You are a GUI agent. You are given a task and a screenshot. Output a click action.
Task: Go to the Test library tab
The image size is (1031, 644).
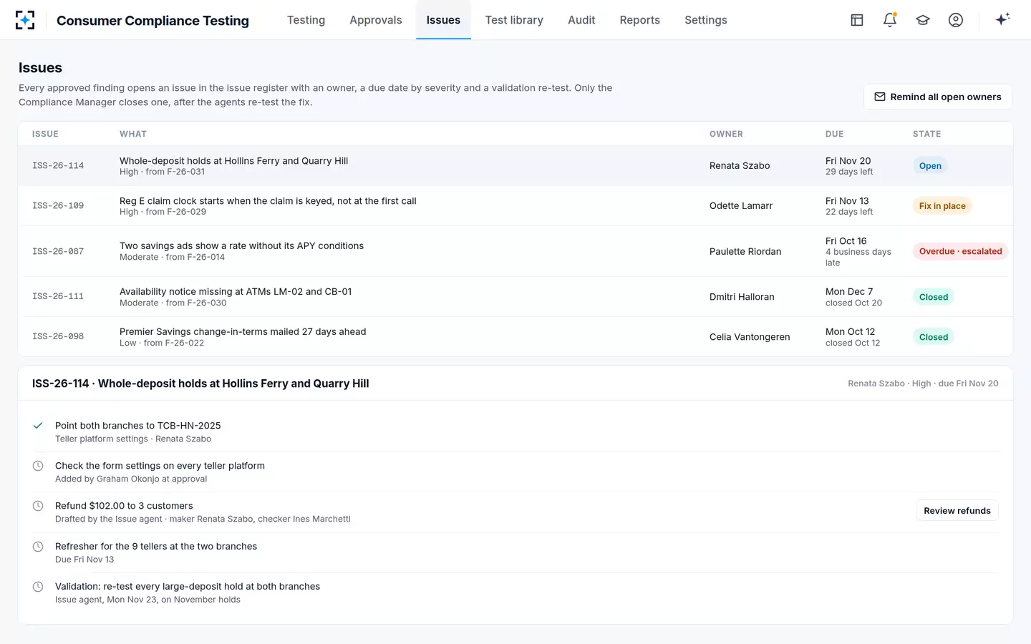(514, 20)
